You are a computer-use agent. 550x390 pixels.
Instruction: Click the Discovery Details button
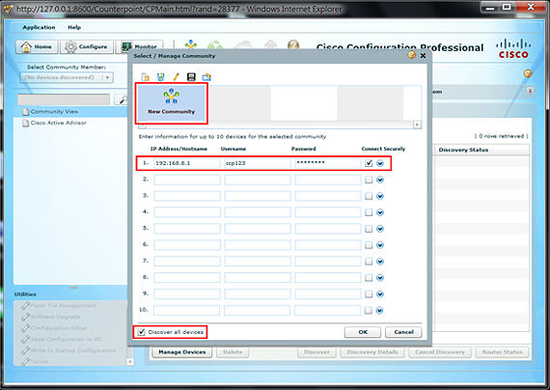click(x=372, y=352)
